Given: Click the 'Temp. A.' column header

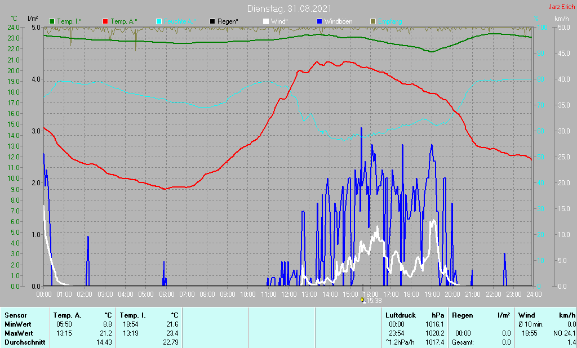Looking at the screenshot, I should pos(68,316).
